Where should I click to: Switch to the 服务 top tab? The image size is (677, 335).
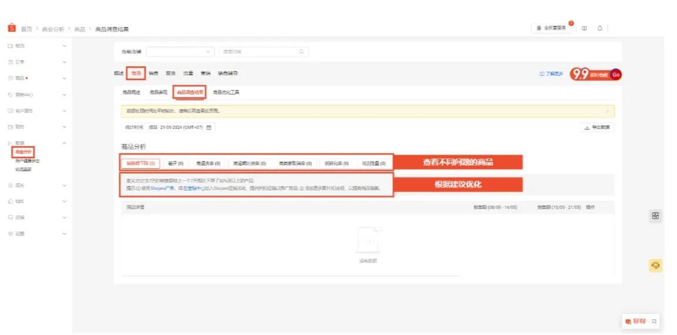point(170,73)
